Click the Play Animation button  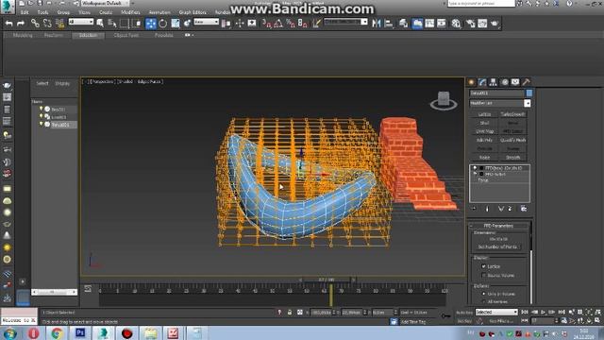(544, 312)
